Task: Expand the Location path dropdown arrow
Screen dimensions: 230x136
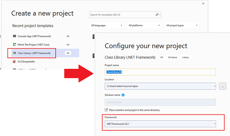Action: pyautogui.click(x=214, y=86)
